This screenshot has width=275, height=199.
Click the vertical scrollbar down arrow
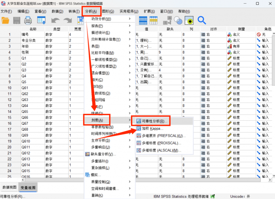(274, 176)
